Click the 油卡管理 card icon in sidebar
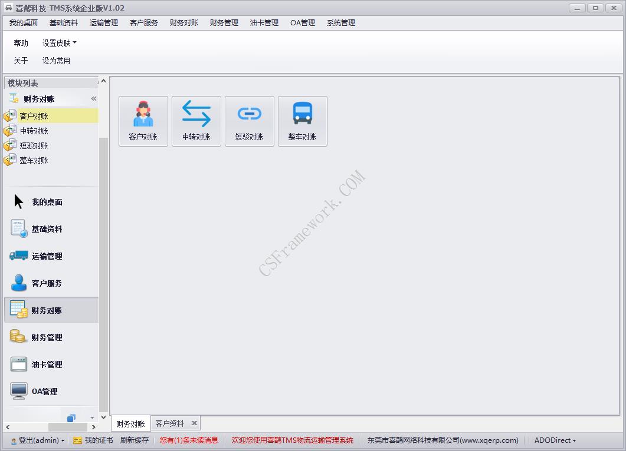The width and height of the screenshot is (626, 451). (17, 364)
